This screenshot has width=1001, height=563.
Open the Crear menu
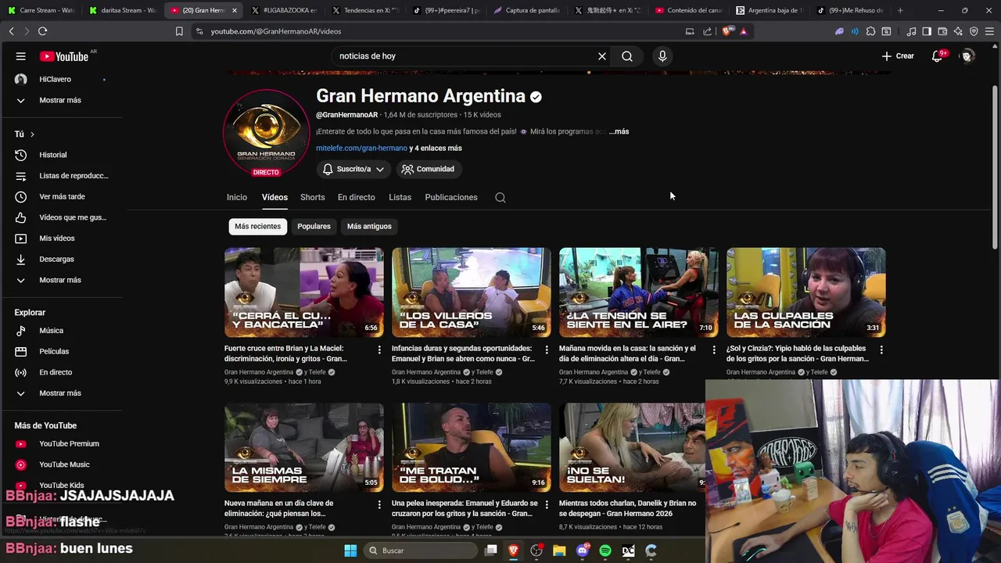(x=898, y=56)
